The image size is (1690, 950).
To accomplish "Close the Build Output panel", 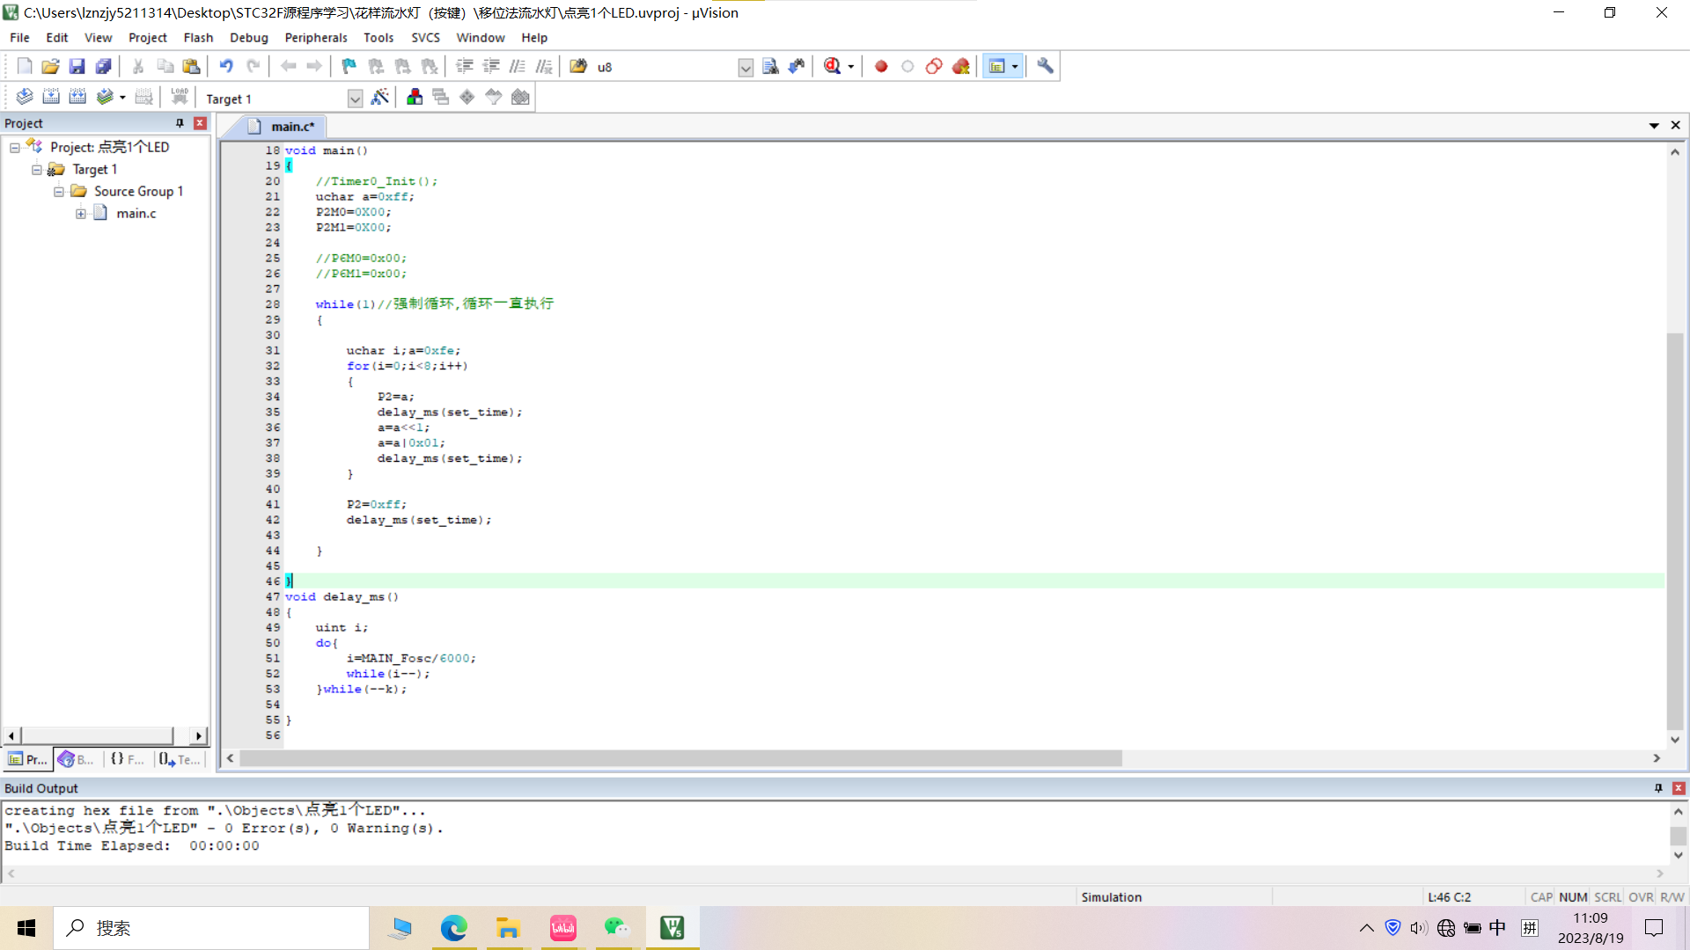I will [1679, 788].
